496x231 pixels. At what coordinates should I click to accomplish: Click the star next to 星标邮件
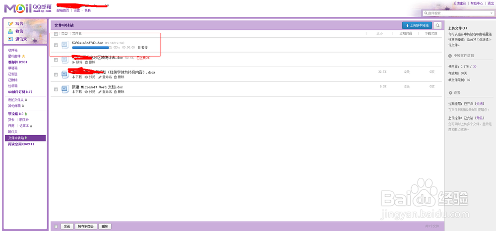[23, 56]
